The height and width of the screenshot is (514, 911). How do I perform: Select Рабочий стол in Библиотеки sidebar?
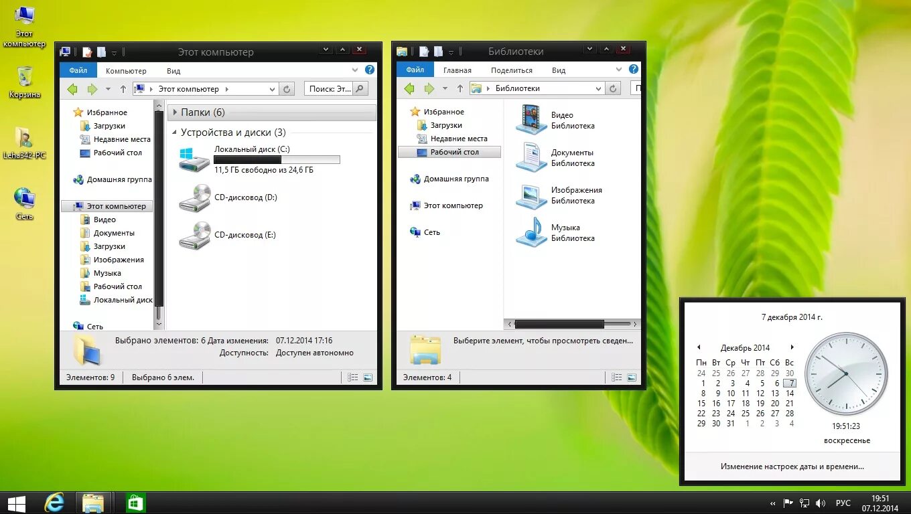click(x=448, y=152)
